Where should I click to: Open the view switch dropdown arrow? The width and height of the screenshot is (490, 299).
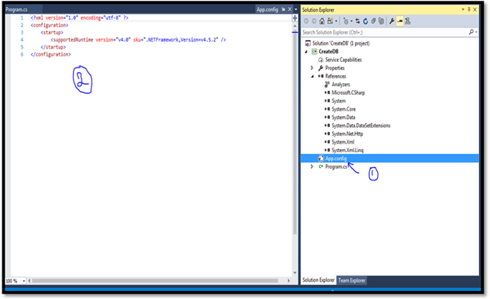[x=336, y=21]
